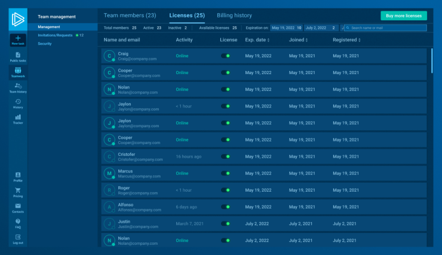
Task: Open the FAQ help icon
Action: click(18, 223)
